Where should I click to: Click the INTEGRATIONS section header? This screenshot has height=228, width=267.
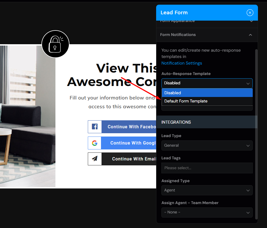click(207, 122)
